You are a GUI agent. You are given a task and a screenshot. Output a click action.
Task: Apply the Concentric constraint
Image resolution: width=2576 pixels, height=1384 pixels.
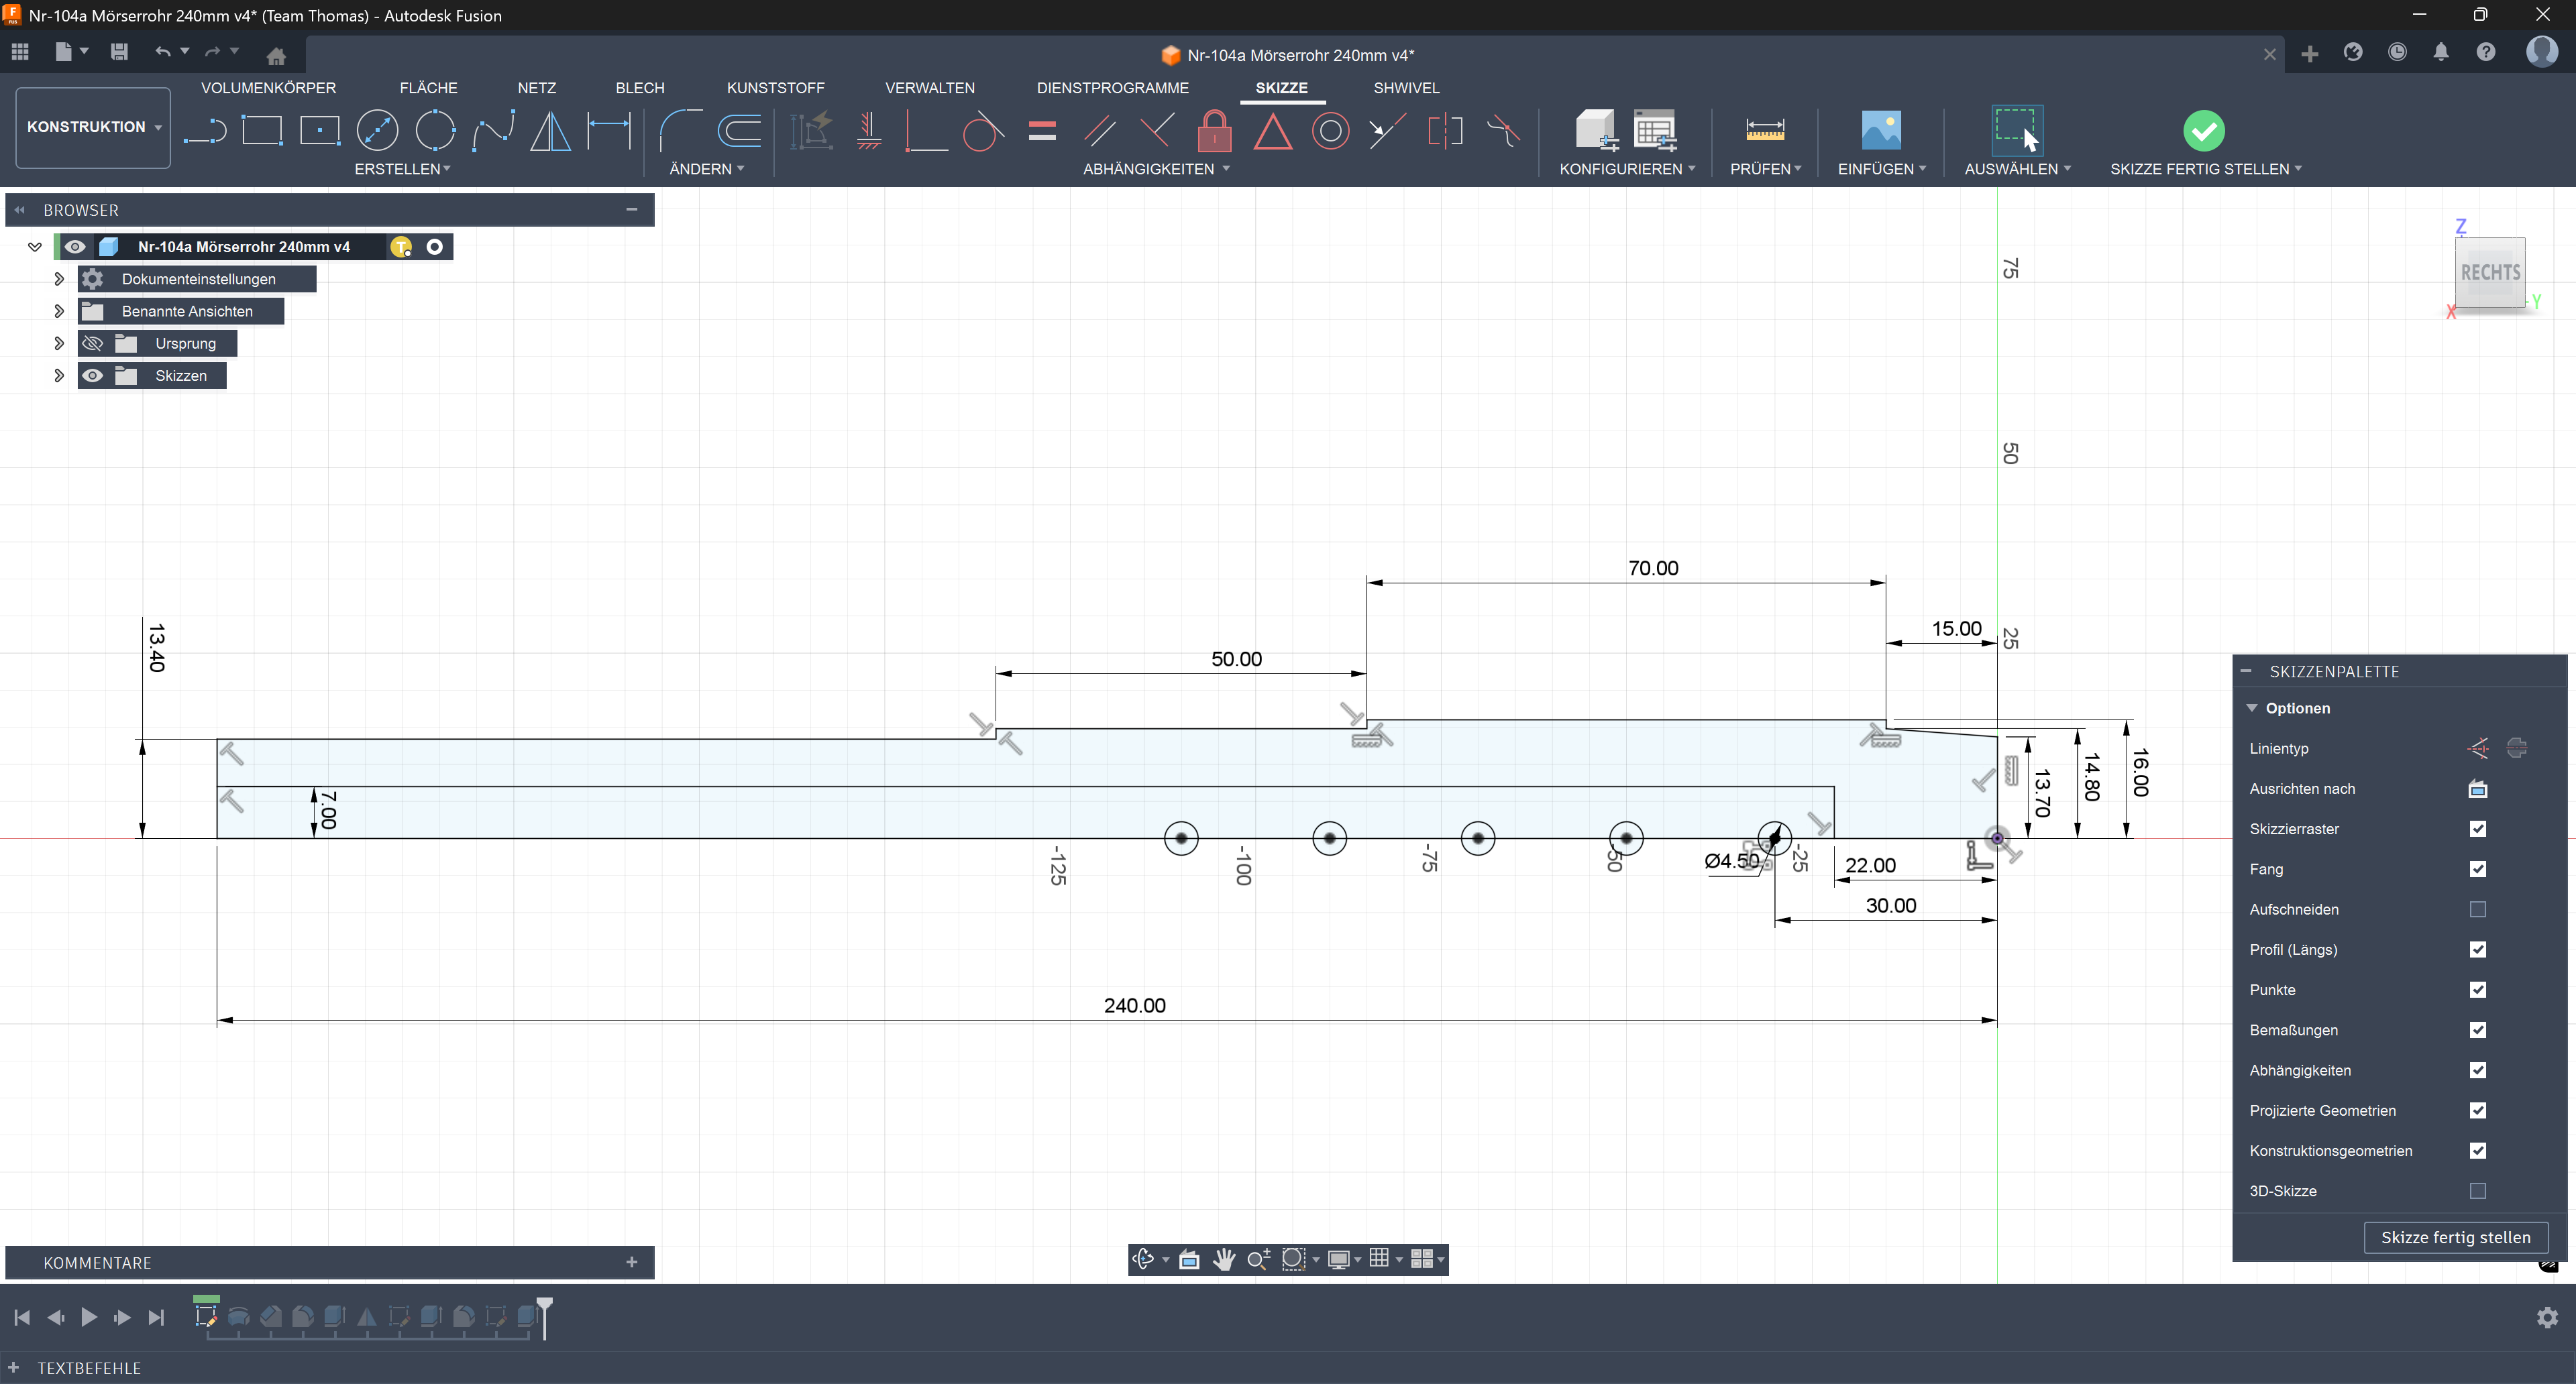pos(1330,131)
